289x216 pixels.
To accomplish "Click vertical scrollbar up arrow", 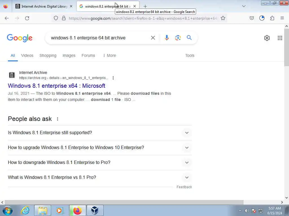I will [x=287, y=26].
